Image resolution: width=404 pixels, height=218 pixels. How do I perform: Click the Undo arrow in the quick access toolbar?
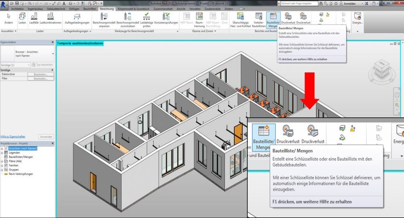click(29, 3)
